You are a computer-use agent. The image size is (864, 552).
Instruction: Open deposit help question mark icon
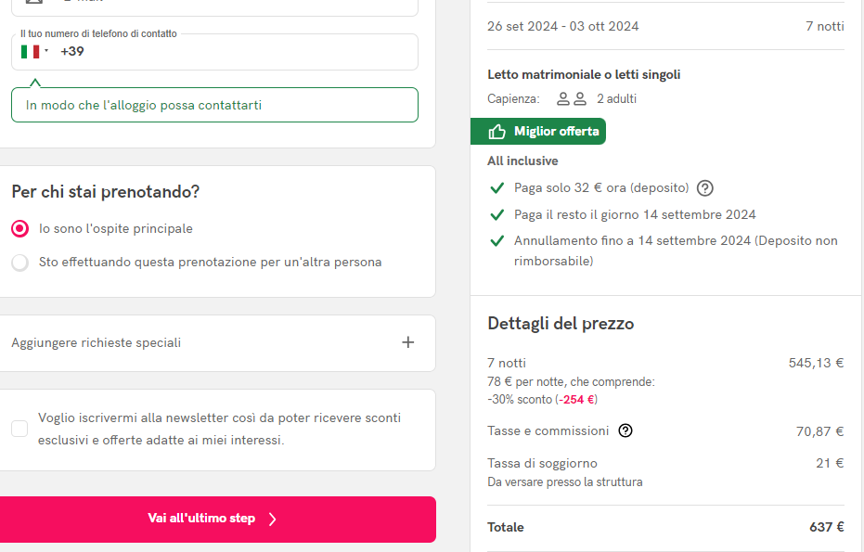pos(704,188)
